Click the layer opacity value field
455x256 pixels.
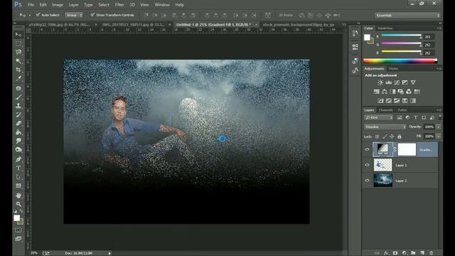[x=429, y=127]
